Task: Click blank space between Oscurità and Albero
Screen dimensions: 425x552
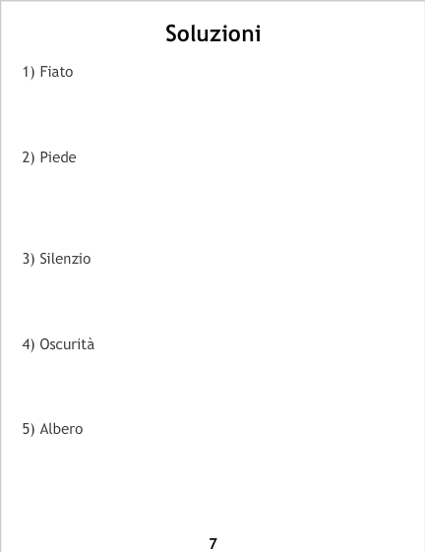Action: click(212, 387)
